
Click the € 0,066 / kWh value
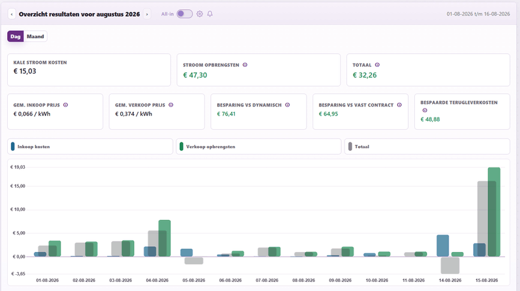pos(32,114)
